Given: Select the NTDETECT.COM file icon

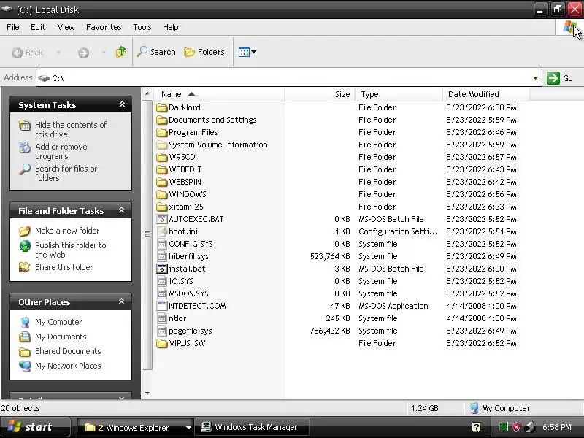Looking at the screenshot, I should tap(161, 306).
